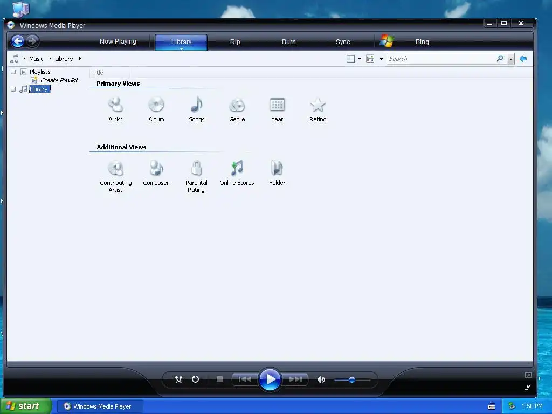Open the Year view
Viewport: 552px width, 414px height.
pyautogui.click(x=277, y=109)
